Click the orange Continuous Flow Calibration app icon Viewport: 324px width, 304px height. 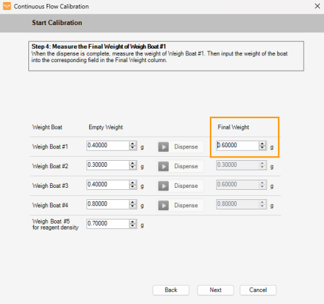coord(7,6)
